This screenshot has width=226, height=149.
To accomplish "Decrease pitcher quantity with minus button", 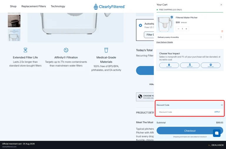I will (x=178, y=29).
